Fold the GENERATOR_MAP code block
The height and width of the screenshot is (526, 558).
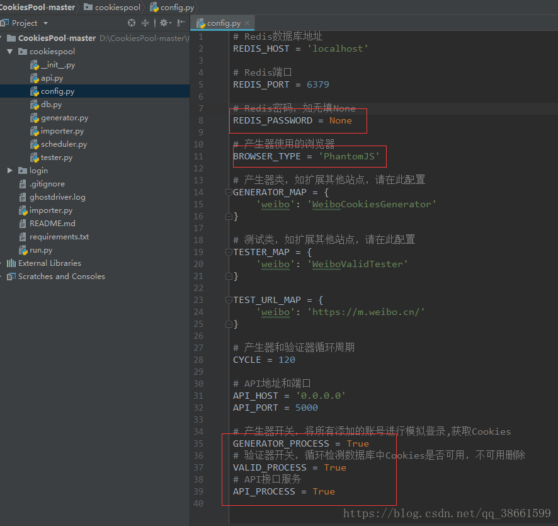click(x=229, y=193)
